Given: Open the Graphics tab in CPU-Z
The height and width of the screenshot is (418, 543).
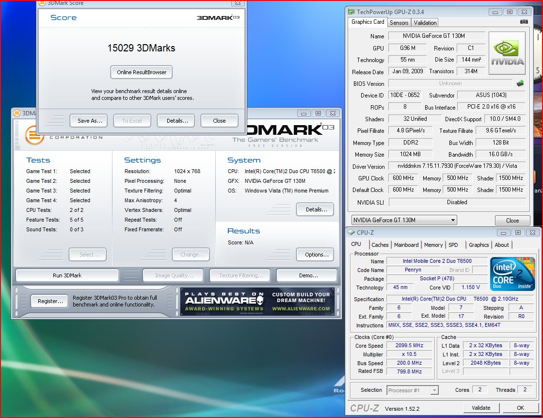Looking at the screenshot, I should click(479, 245).
